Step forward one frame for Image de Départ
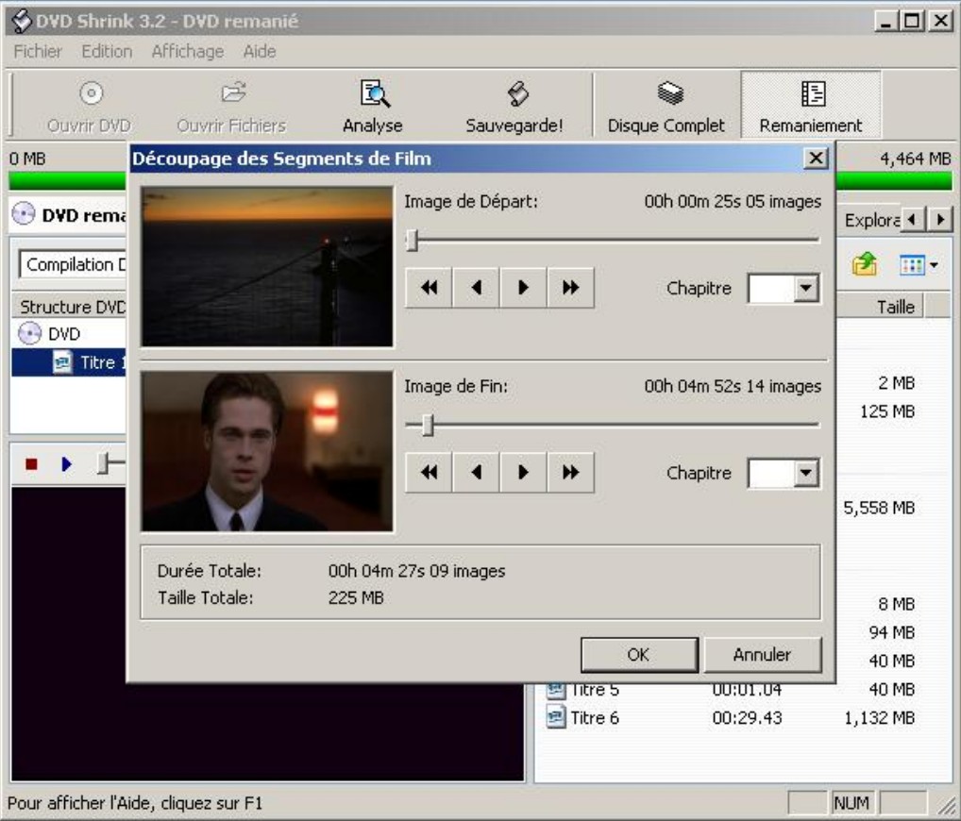 tap(523, 287)
